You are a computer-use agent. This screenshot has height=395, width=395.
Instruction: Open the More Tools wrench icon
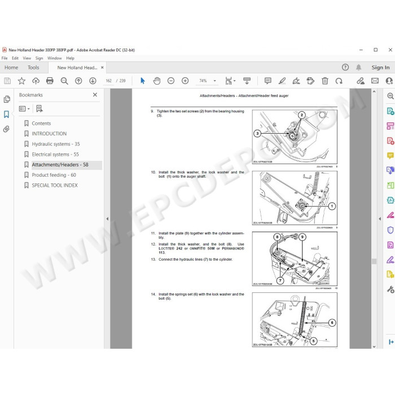coord(390,289)
